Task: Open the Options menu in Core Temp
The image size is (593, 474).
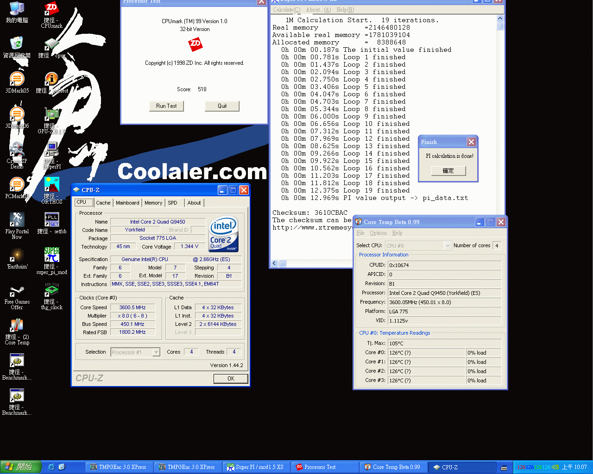Action: click(x=378, y=233)
